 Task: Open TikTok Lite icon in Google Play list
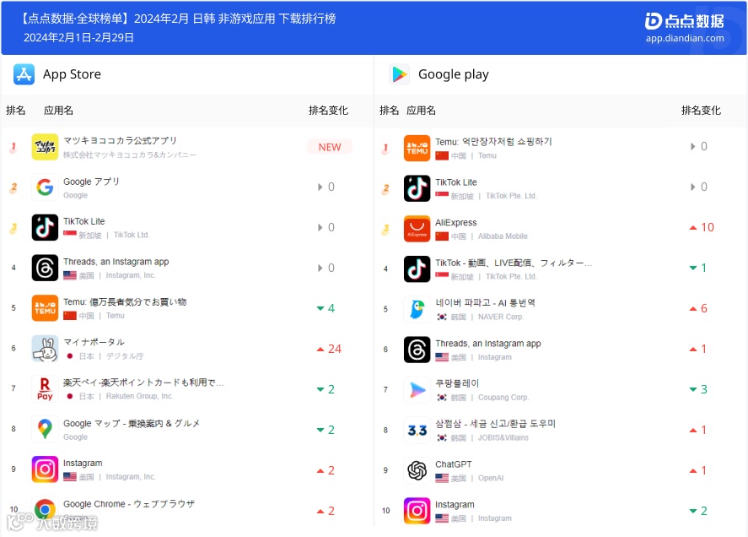point(417,188)
